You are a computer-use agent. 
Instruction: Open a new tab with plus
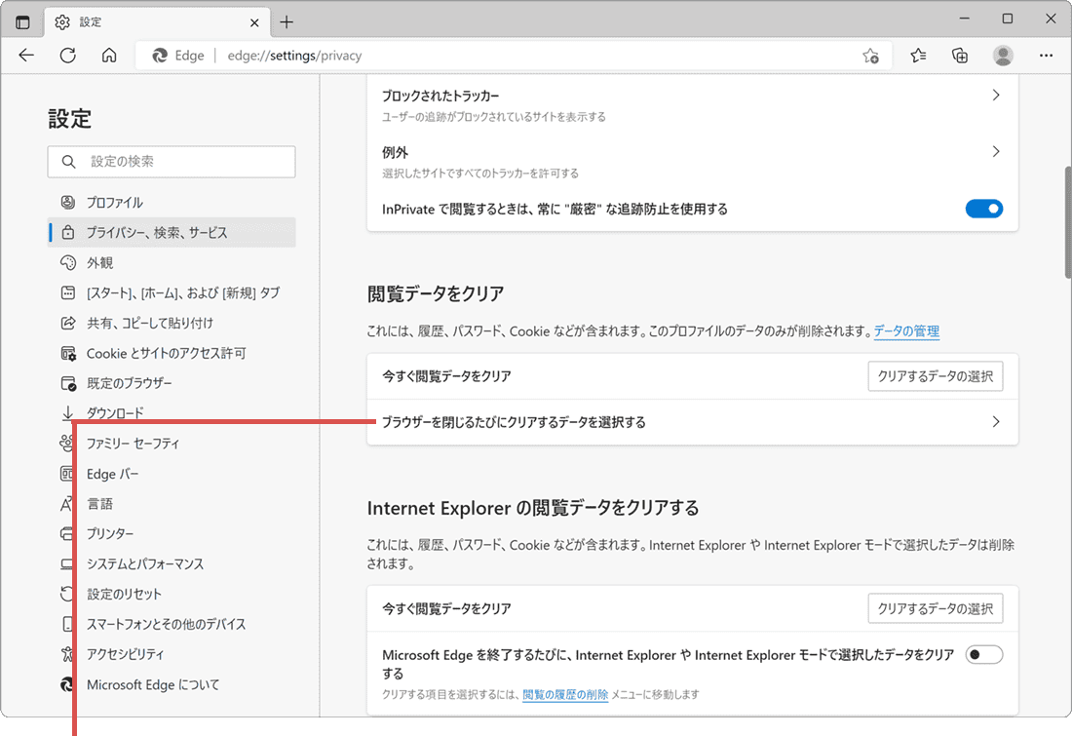click(287, 22)
